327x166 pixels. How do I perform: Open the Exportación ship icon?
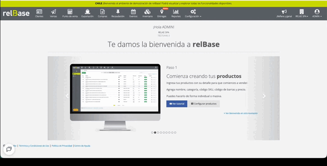pos(87,12)
